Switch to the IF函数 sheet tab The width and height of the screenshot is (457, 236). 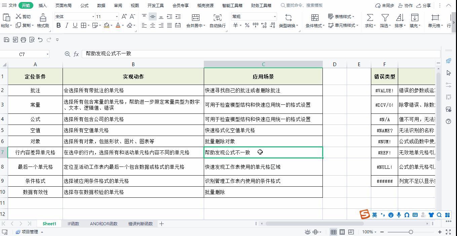[73, 224]
